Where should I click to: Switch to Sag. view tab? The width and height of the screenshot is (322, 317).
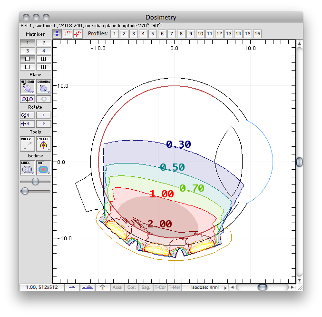[x=146, y=287]
